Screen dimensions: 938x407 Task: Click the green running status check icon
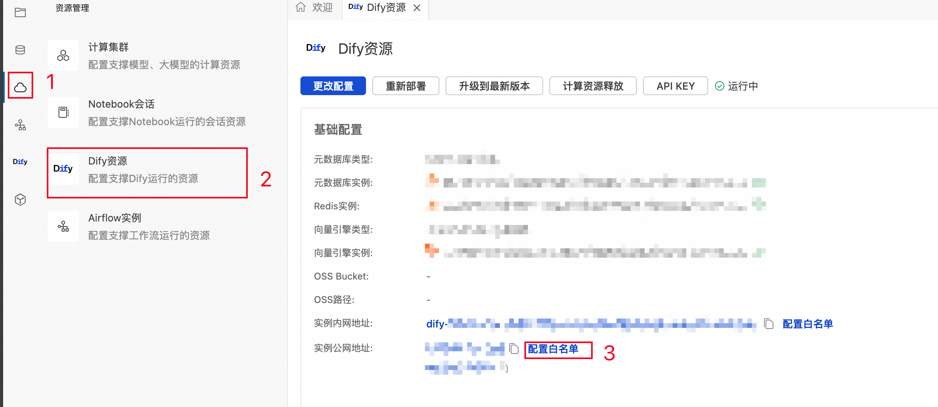tap(719, 86)
